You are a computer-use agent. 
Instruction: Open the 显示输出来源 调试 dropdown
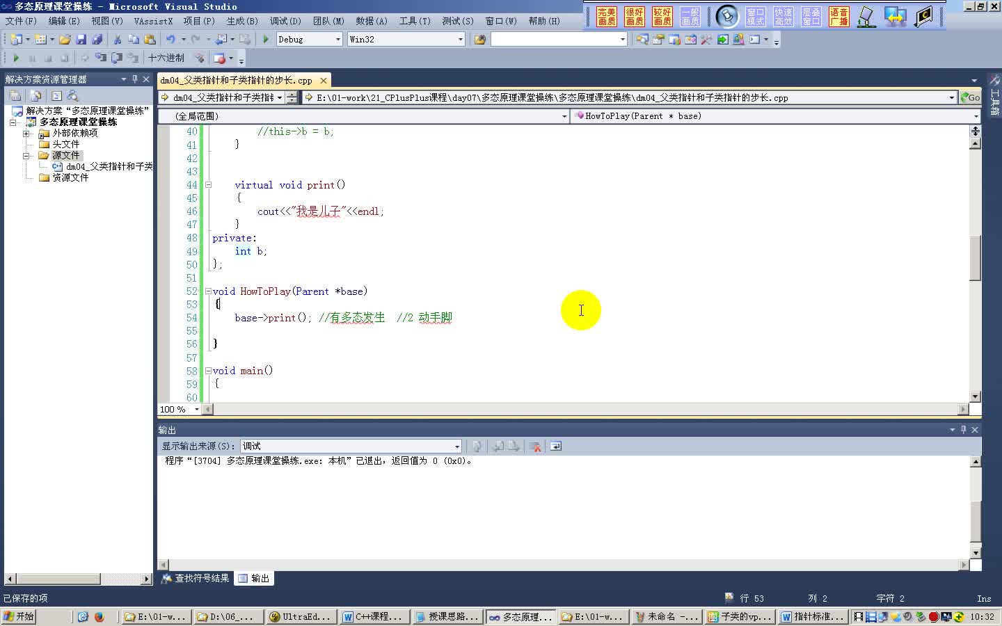(x=457, y=446)
